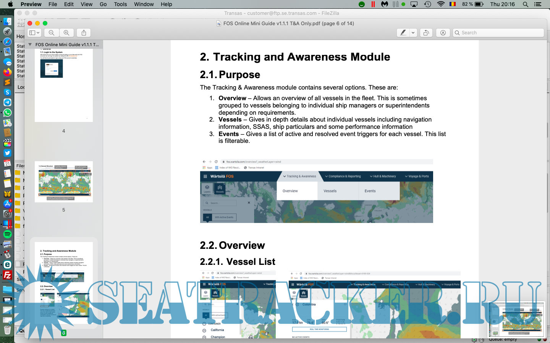Show the Markup toolbar
This screenshot has height=343, width=550.
pos(443,33)
